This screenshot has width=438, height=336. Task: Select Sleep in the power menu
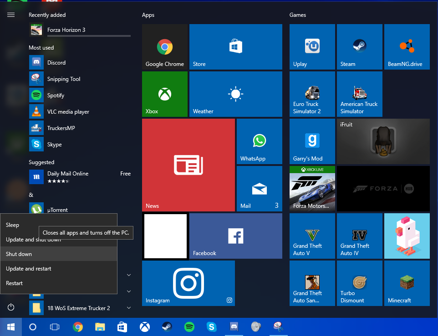point(13,225)
